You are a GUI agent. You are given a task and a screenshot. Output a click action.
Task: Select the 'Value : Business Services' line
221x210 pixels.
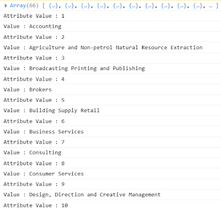110,132
